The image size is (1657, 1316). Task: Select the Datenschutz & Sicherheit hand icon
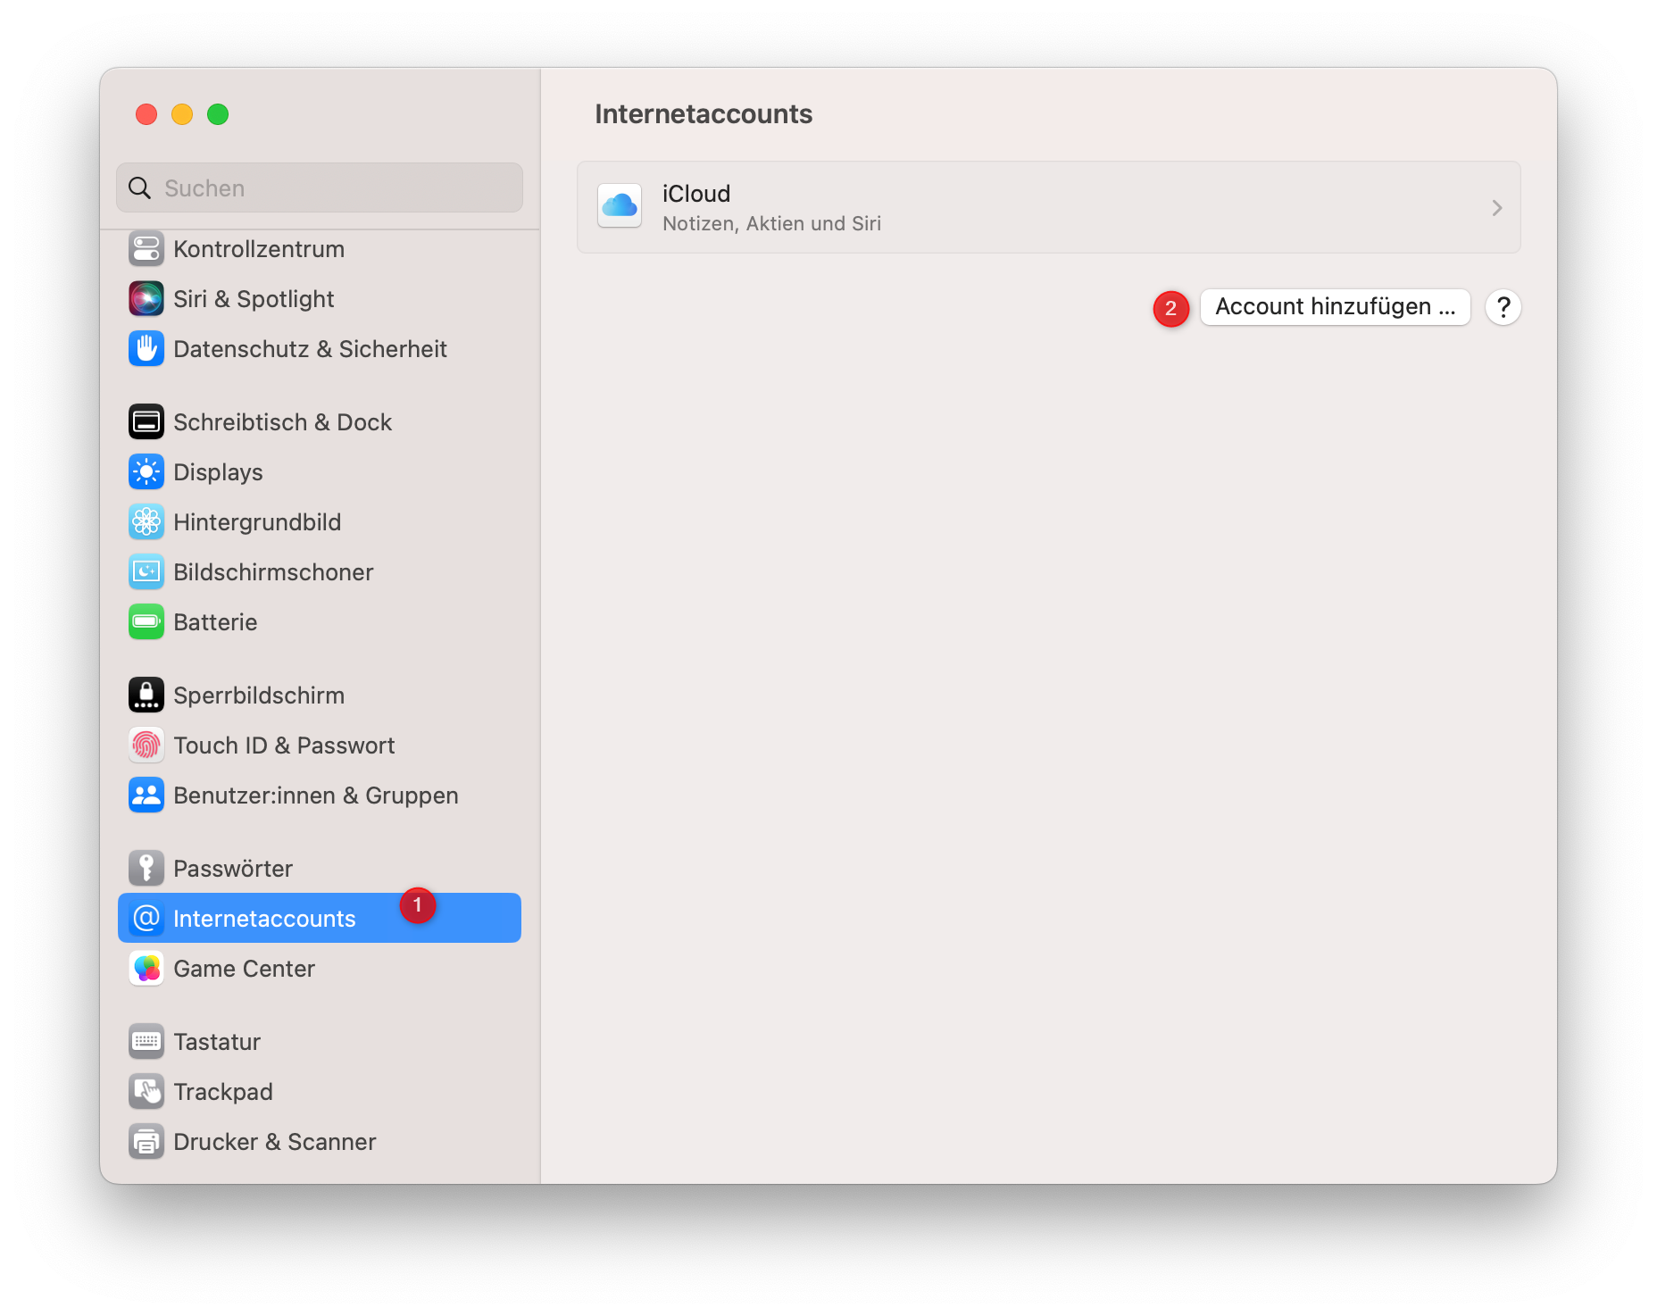click(x=146, y=349)
